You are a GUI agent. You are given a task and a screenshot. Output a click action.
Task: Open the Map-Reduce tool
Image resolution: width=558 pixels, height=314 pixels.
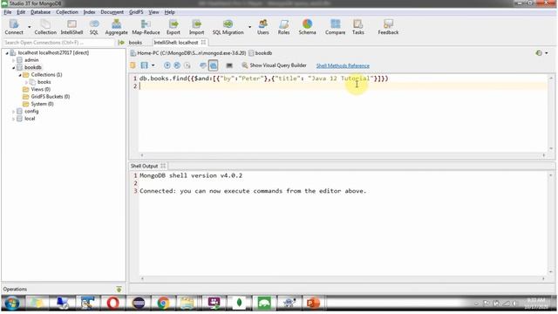146,27
